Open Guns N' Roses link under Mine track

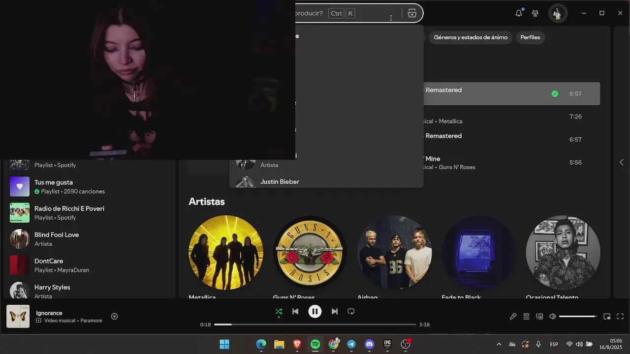click(457, 167)
